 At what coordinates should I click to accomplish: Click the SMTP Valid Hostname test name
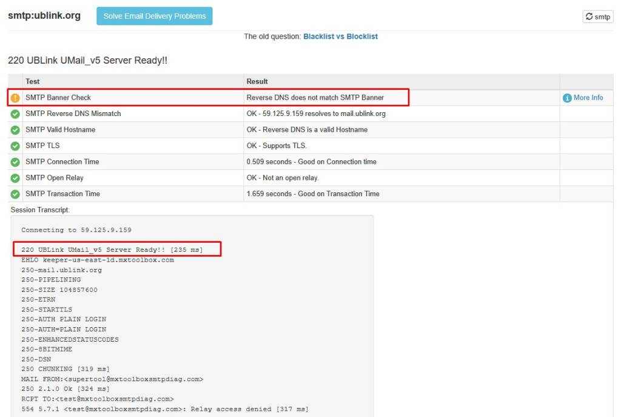pyautogui.click(x=61, y=130)
